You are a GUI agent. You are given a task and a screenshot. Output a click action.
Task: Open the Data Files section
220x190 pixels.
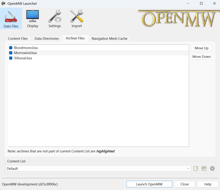click(x=12, y=18)
